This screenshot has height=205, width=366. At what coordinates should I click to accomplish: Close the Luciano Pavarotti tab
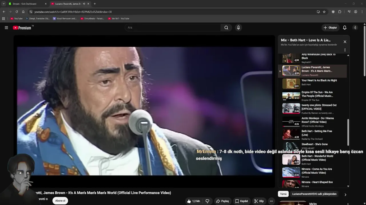[88, 4]
